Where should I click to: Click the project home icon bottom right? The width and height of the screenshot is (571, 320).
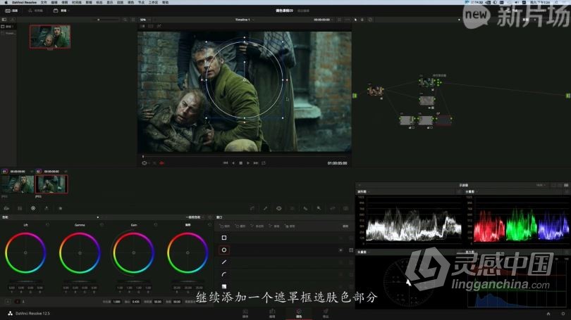pos(548,314)
